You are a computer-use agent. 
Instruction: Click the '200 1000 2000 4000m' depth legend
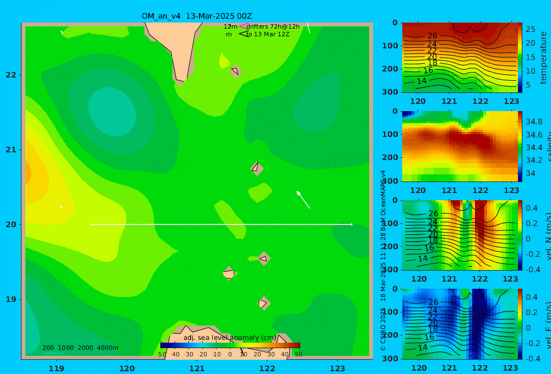80,348
